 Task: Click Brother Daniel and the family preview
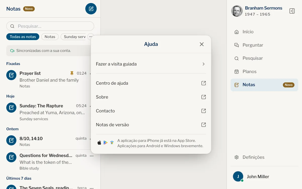pos(49,80)
